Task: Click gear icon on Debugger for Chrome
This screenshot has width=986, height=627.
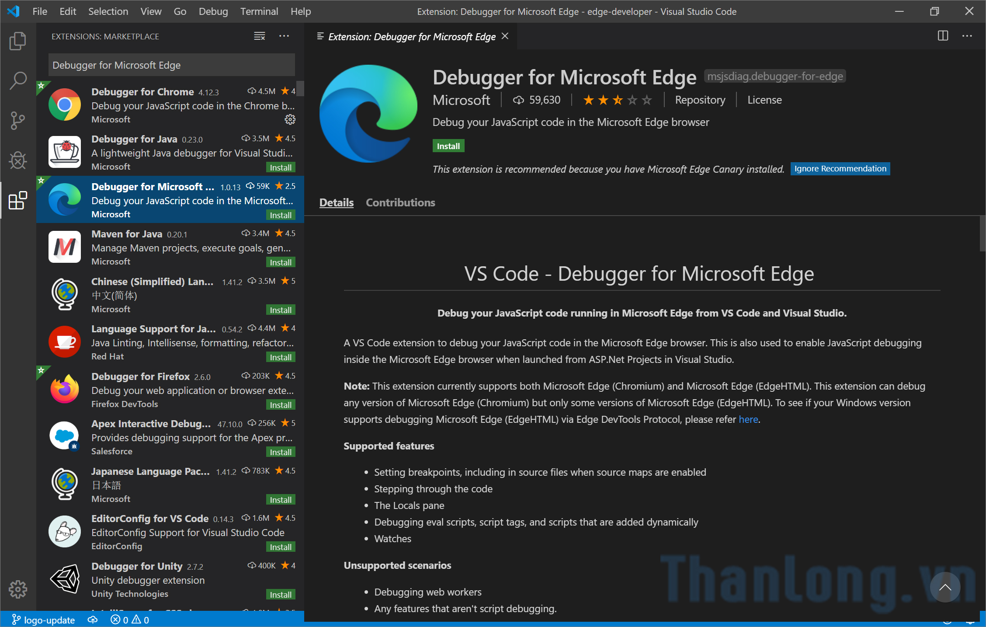Action: pyautogui.click(x=290, y=119)
